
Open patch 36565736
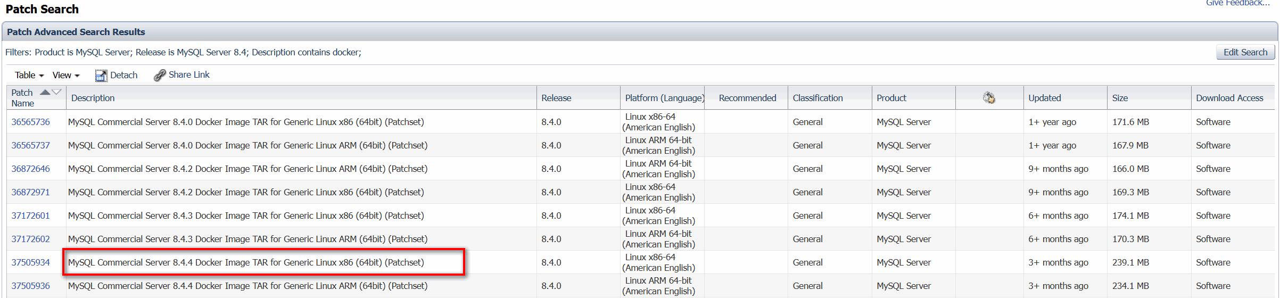coord(31,122)
